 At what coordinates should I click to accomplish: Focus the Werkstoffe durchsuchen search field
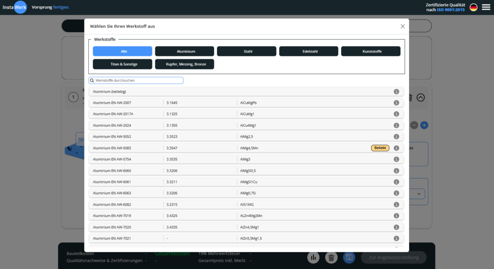pos(137,81)
